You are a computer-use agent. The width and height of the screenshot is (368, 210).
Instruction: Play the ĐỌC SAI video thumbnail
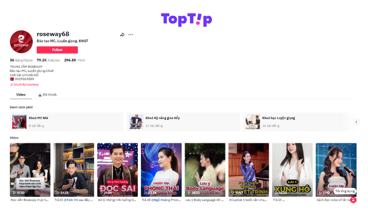pyautogui.click(x=118, y=170)
